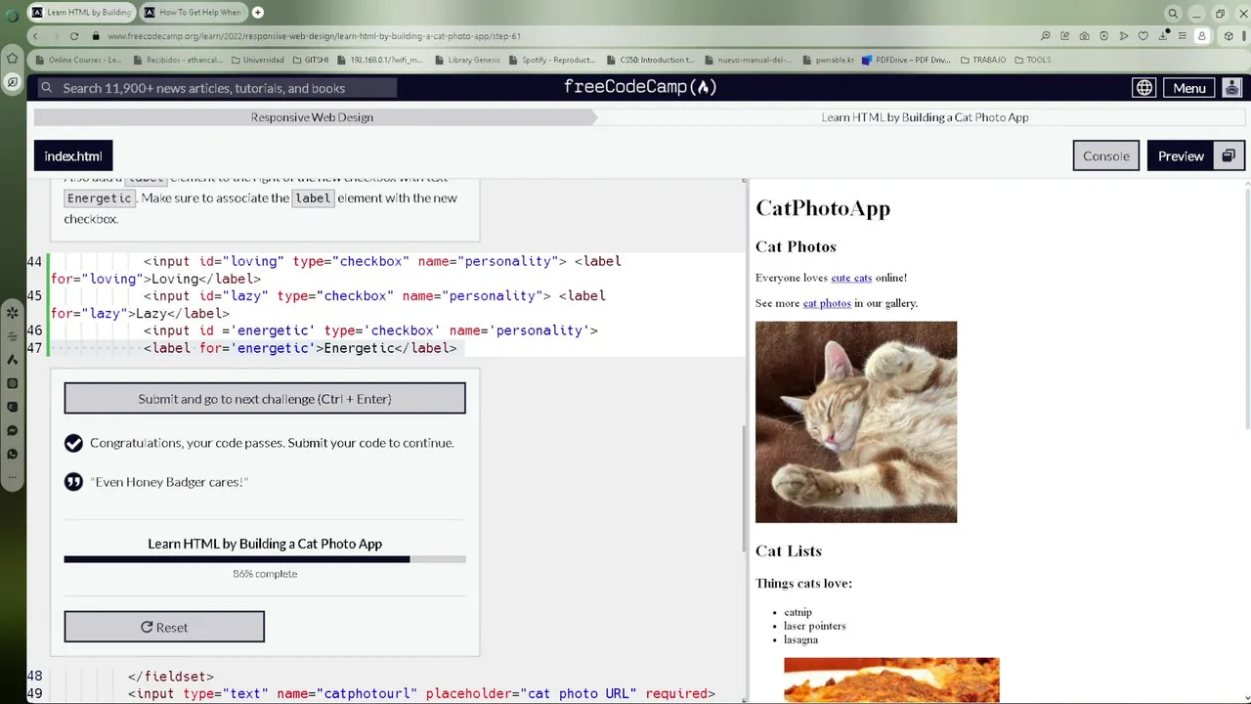Click the </fieldset> code on line 48

[171, 676]
